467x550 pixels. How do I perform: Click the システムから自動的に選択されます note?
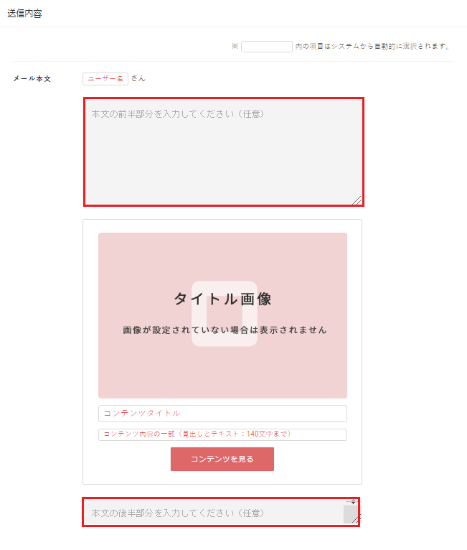point(373,46)
